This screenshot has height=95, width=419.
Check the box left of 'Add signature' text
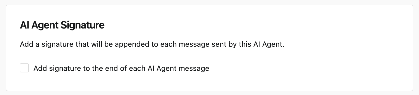coord(24,68)
